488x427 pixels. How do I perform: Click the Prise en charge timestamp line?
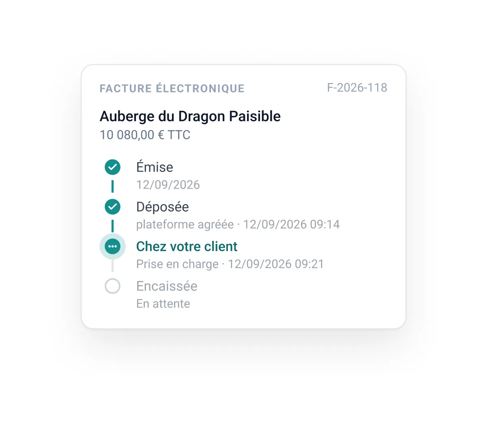tap(230, 264)
